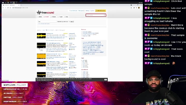186x105 pixels.
Task: Bookmark the page with the star icon
Action: 131,8
